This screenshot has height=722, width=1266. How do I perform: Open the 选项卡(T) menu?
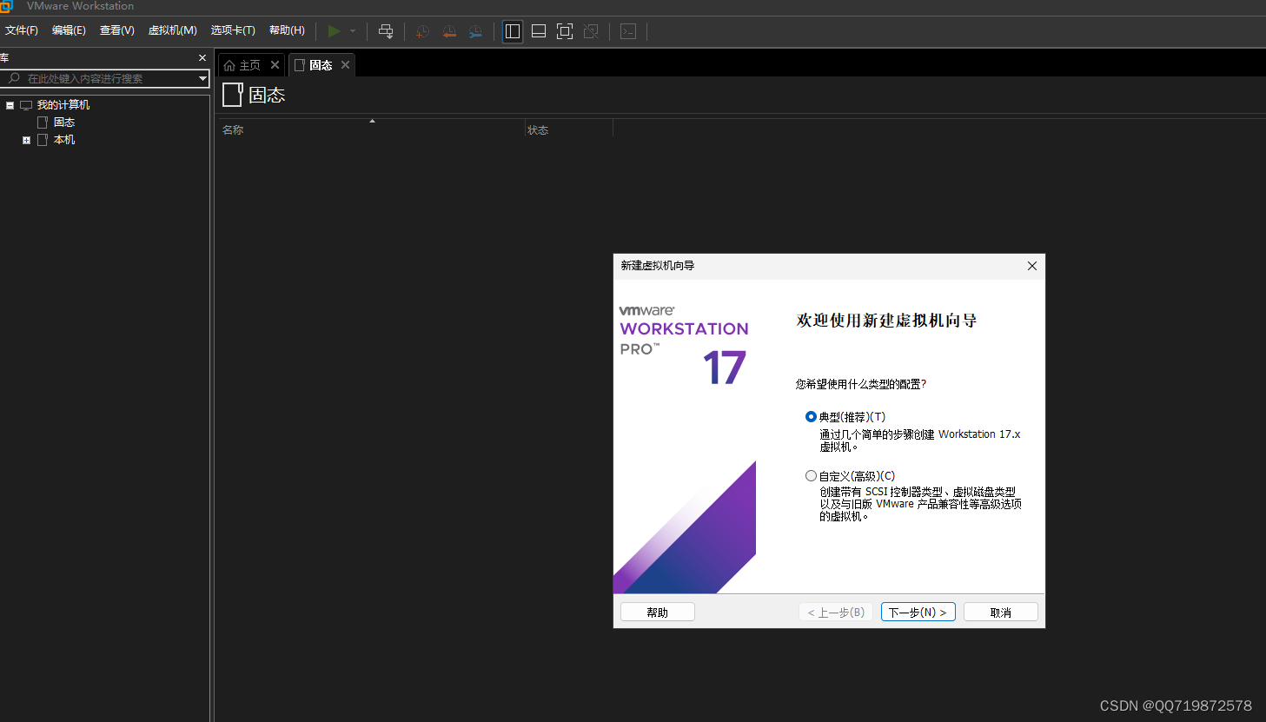[x=233, y=30]
